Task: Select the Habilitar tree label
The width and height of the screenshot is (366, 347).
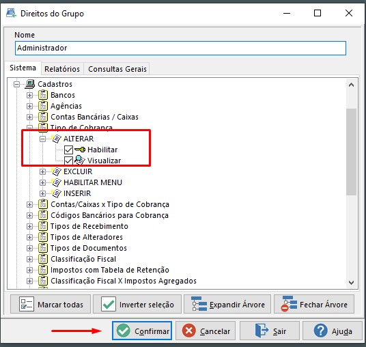Action: [102, 150]
